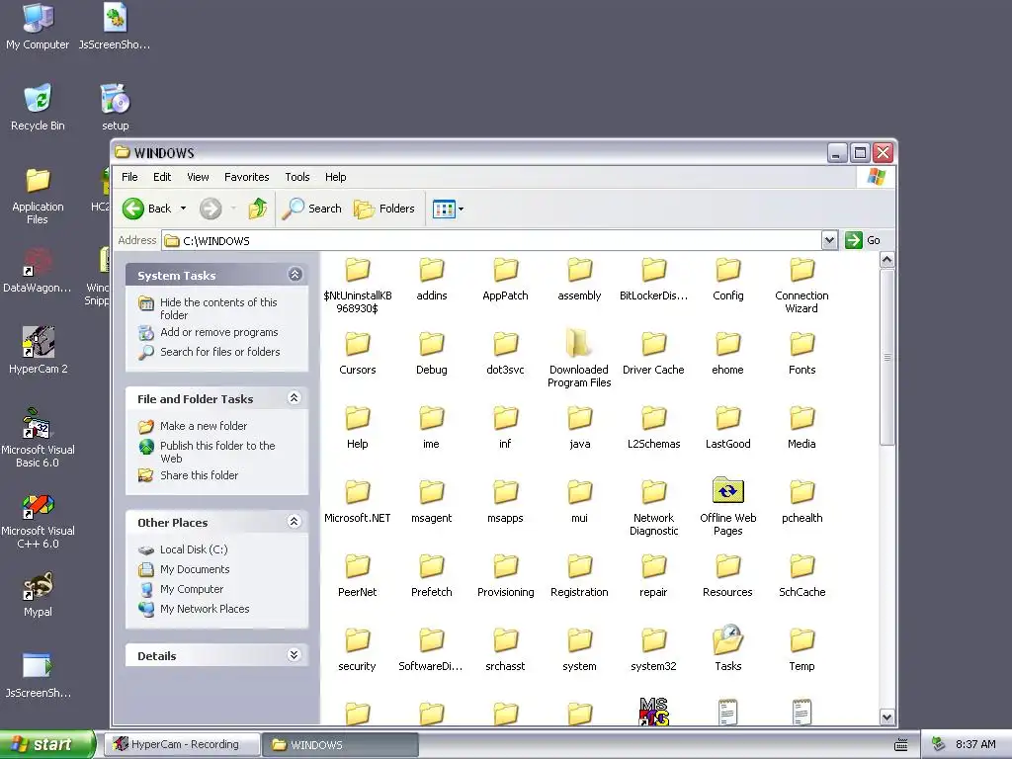Image resolution: width=1012 pixels, height=759 pixels.
Task: Click the vertical scrollbar up arrow
Action: pos(886,260)
